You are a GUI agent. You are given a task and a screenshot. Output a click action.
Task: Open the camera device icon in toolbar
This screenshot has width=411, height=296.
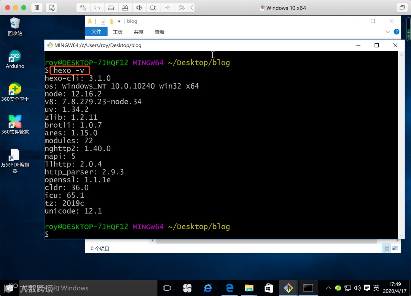coord(153,8)
